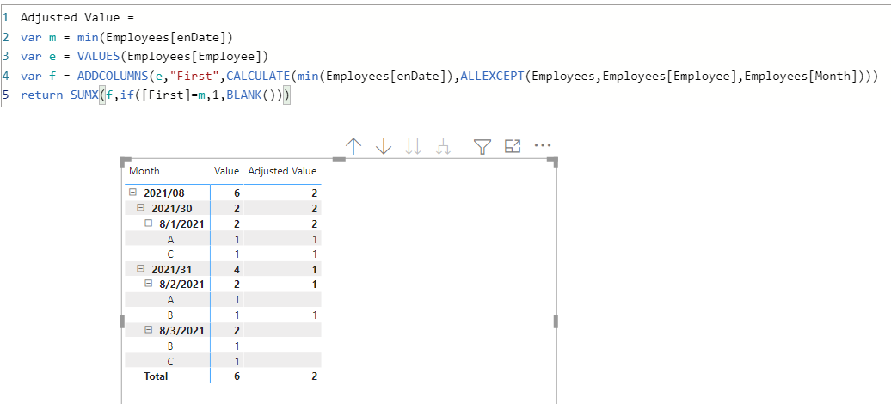Screen dimensions: 891x404
Task: Click the Value cell 6 for 2021/08
Action: pos(237,193)
